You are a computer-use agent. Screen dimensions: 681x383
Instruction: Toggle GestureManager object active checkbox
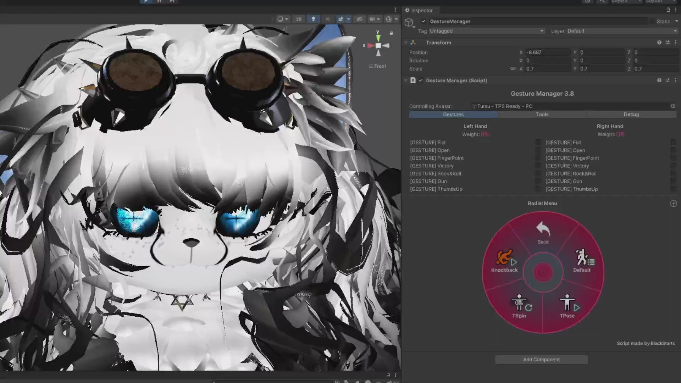pos(423,21)
